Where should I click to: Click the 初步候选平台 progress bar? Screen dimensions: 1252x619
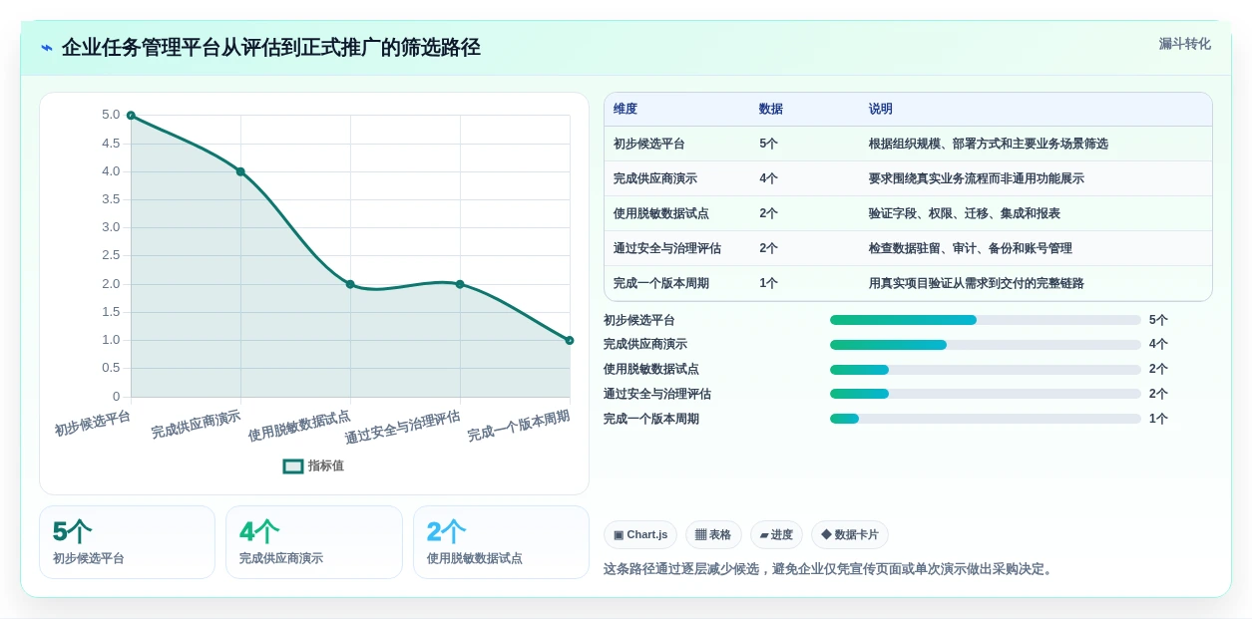(x=986, y=320)
